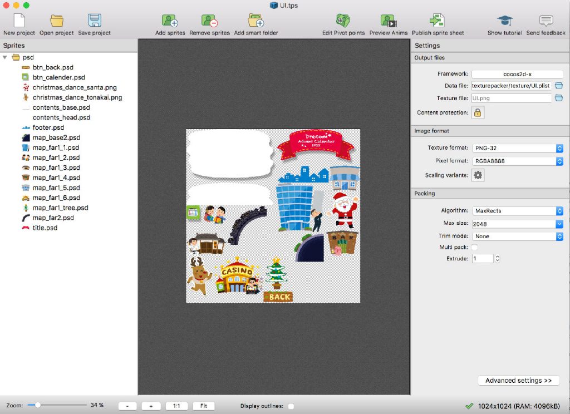This screenshot has width=570, height=414.
Task: Click the Publish sprite sheet icon
Action: click(x=438, y=21)
